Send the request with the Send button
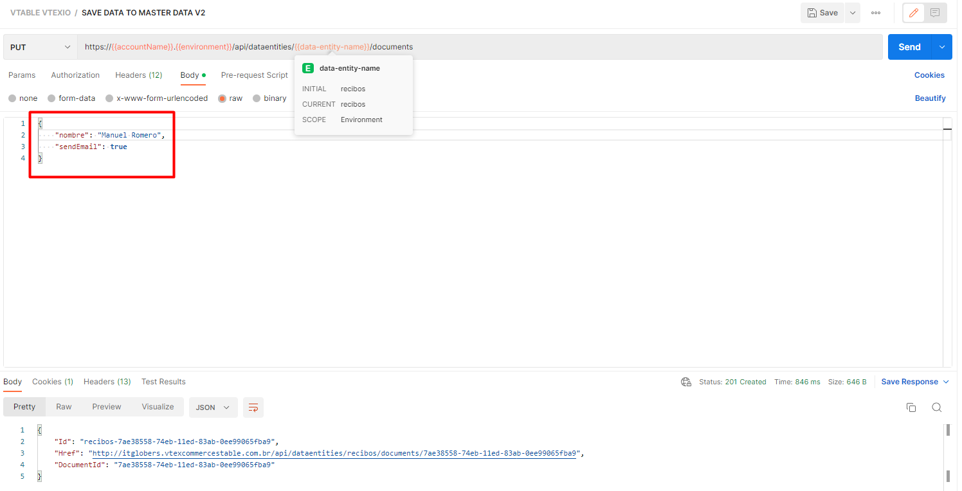 pos(909,47)
